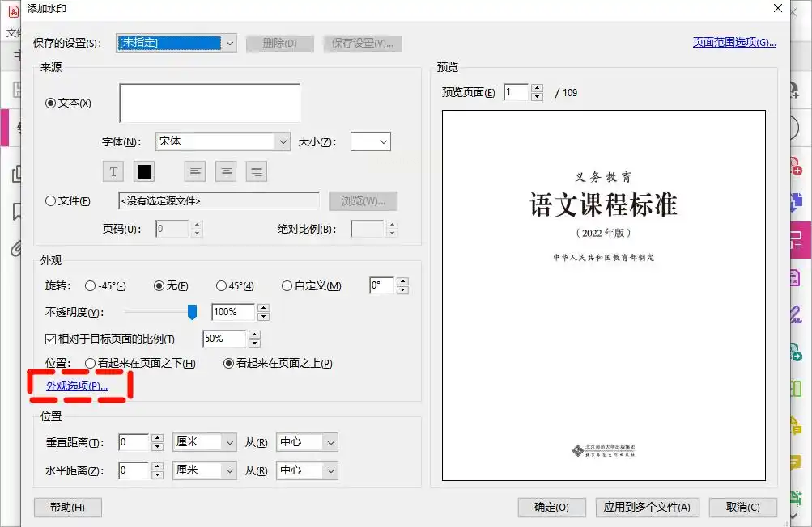Screen dimensions: 812x527
Task: Open the black text color swatch
Action: (144, 171)
